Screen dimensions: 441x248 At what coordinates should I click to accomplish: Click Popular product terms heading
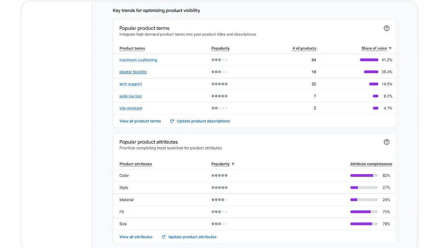point(144,28)
